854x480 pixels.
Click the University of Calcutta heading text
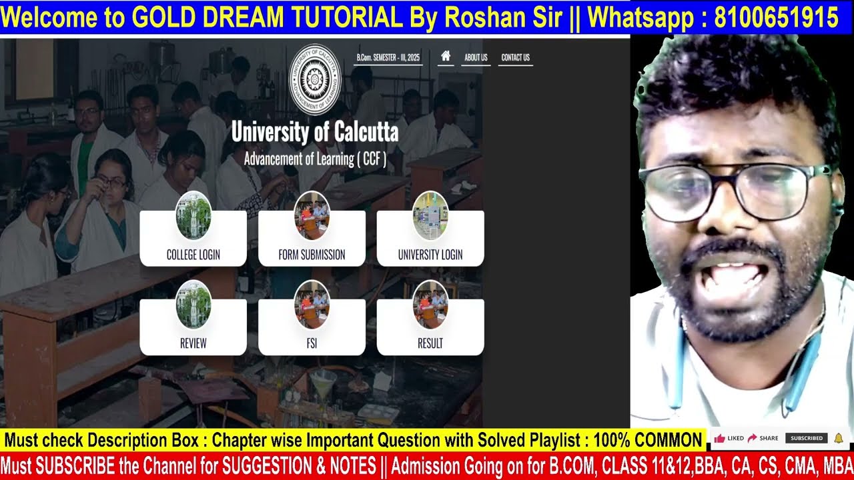pos(315,132)
